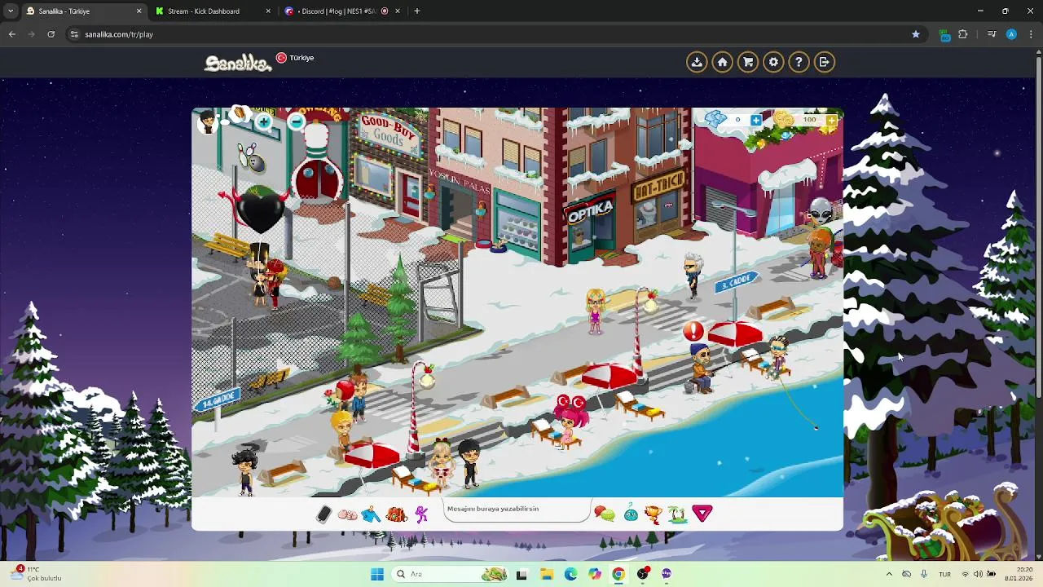1043x587 pixels.
Task: Close the Sanalika - Türkiye tab
Action: point(139,11)
